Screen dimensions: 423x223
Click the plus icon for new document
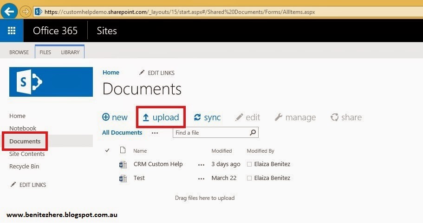pyautogui.click(x=106, y=117)
